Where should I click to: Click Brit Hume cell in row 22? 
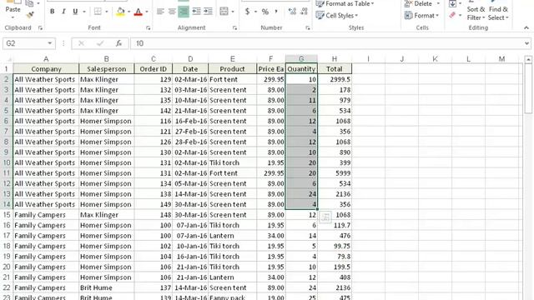pyautogui.click(x=107, y=287)
